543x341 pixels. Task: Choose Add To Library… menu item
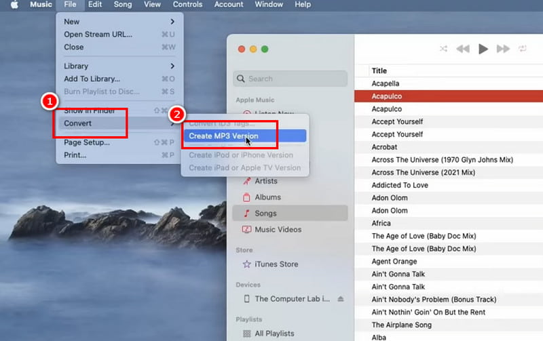pos(119,79)
